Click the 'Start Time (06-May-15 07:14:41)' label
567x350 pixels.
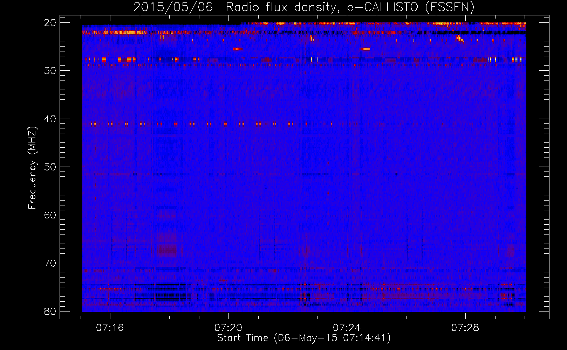coord(304,338)
